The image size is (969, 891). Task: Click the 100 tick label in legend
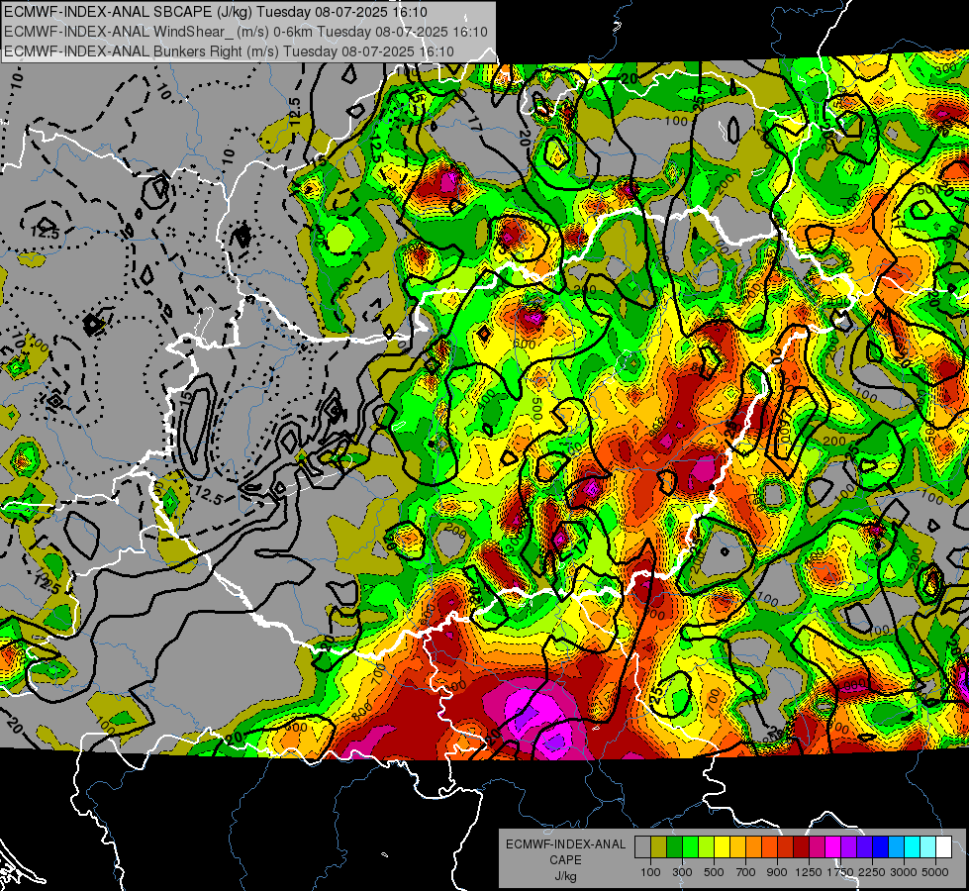pos(650,872)
